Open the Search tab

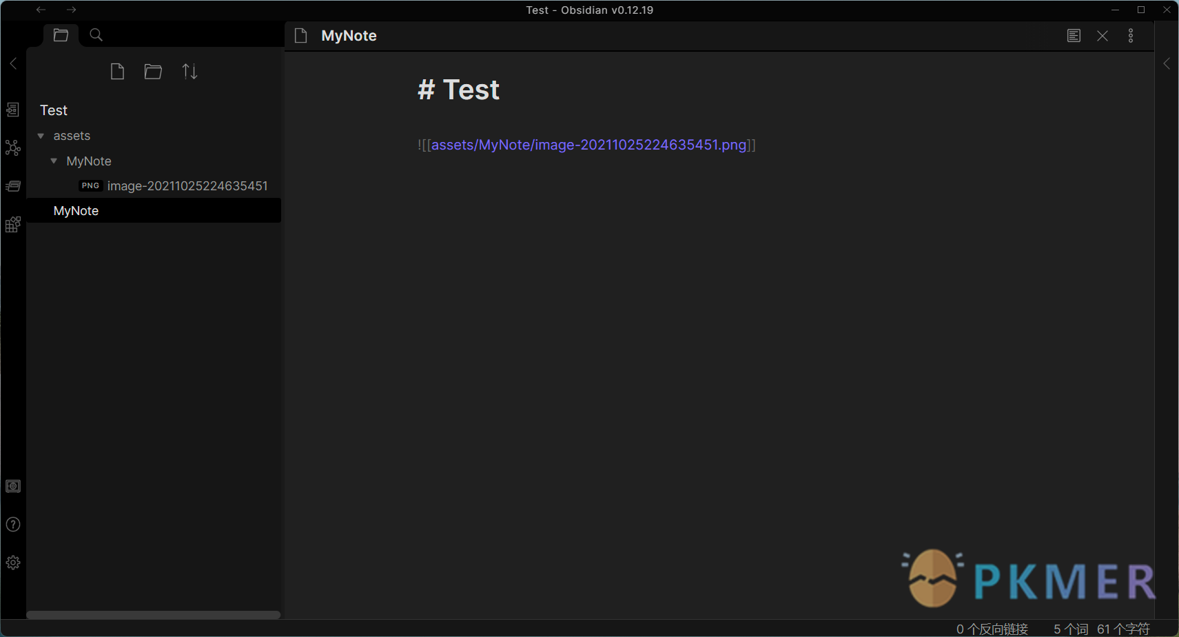[x=96, y=35]
